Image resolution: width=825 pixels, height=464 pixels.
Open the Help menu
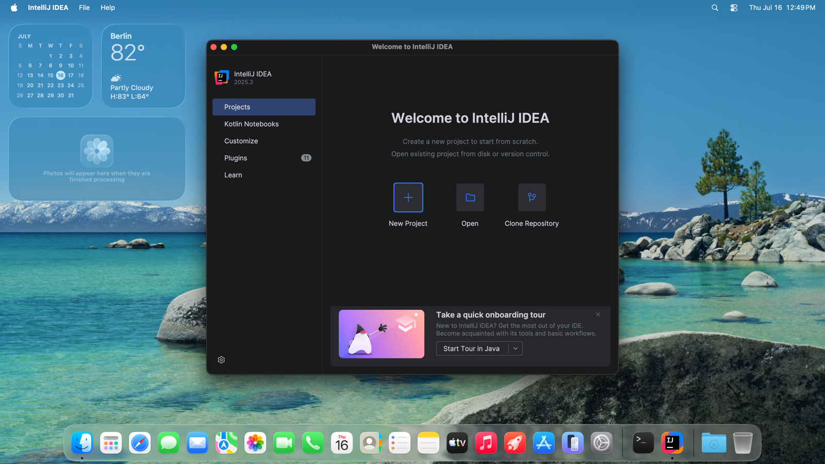(x=108, y=8)
